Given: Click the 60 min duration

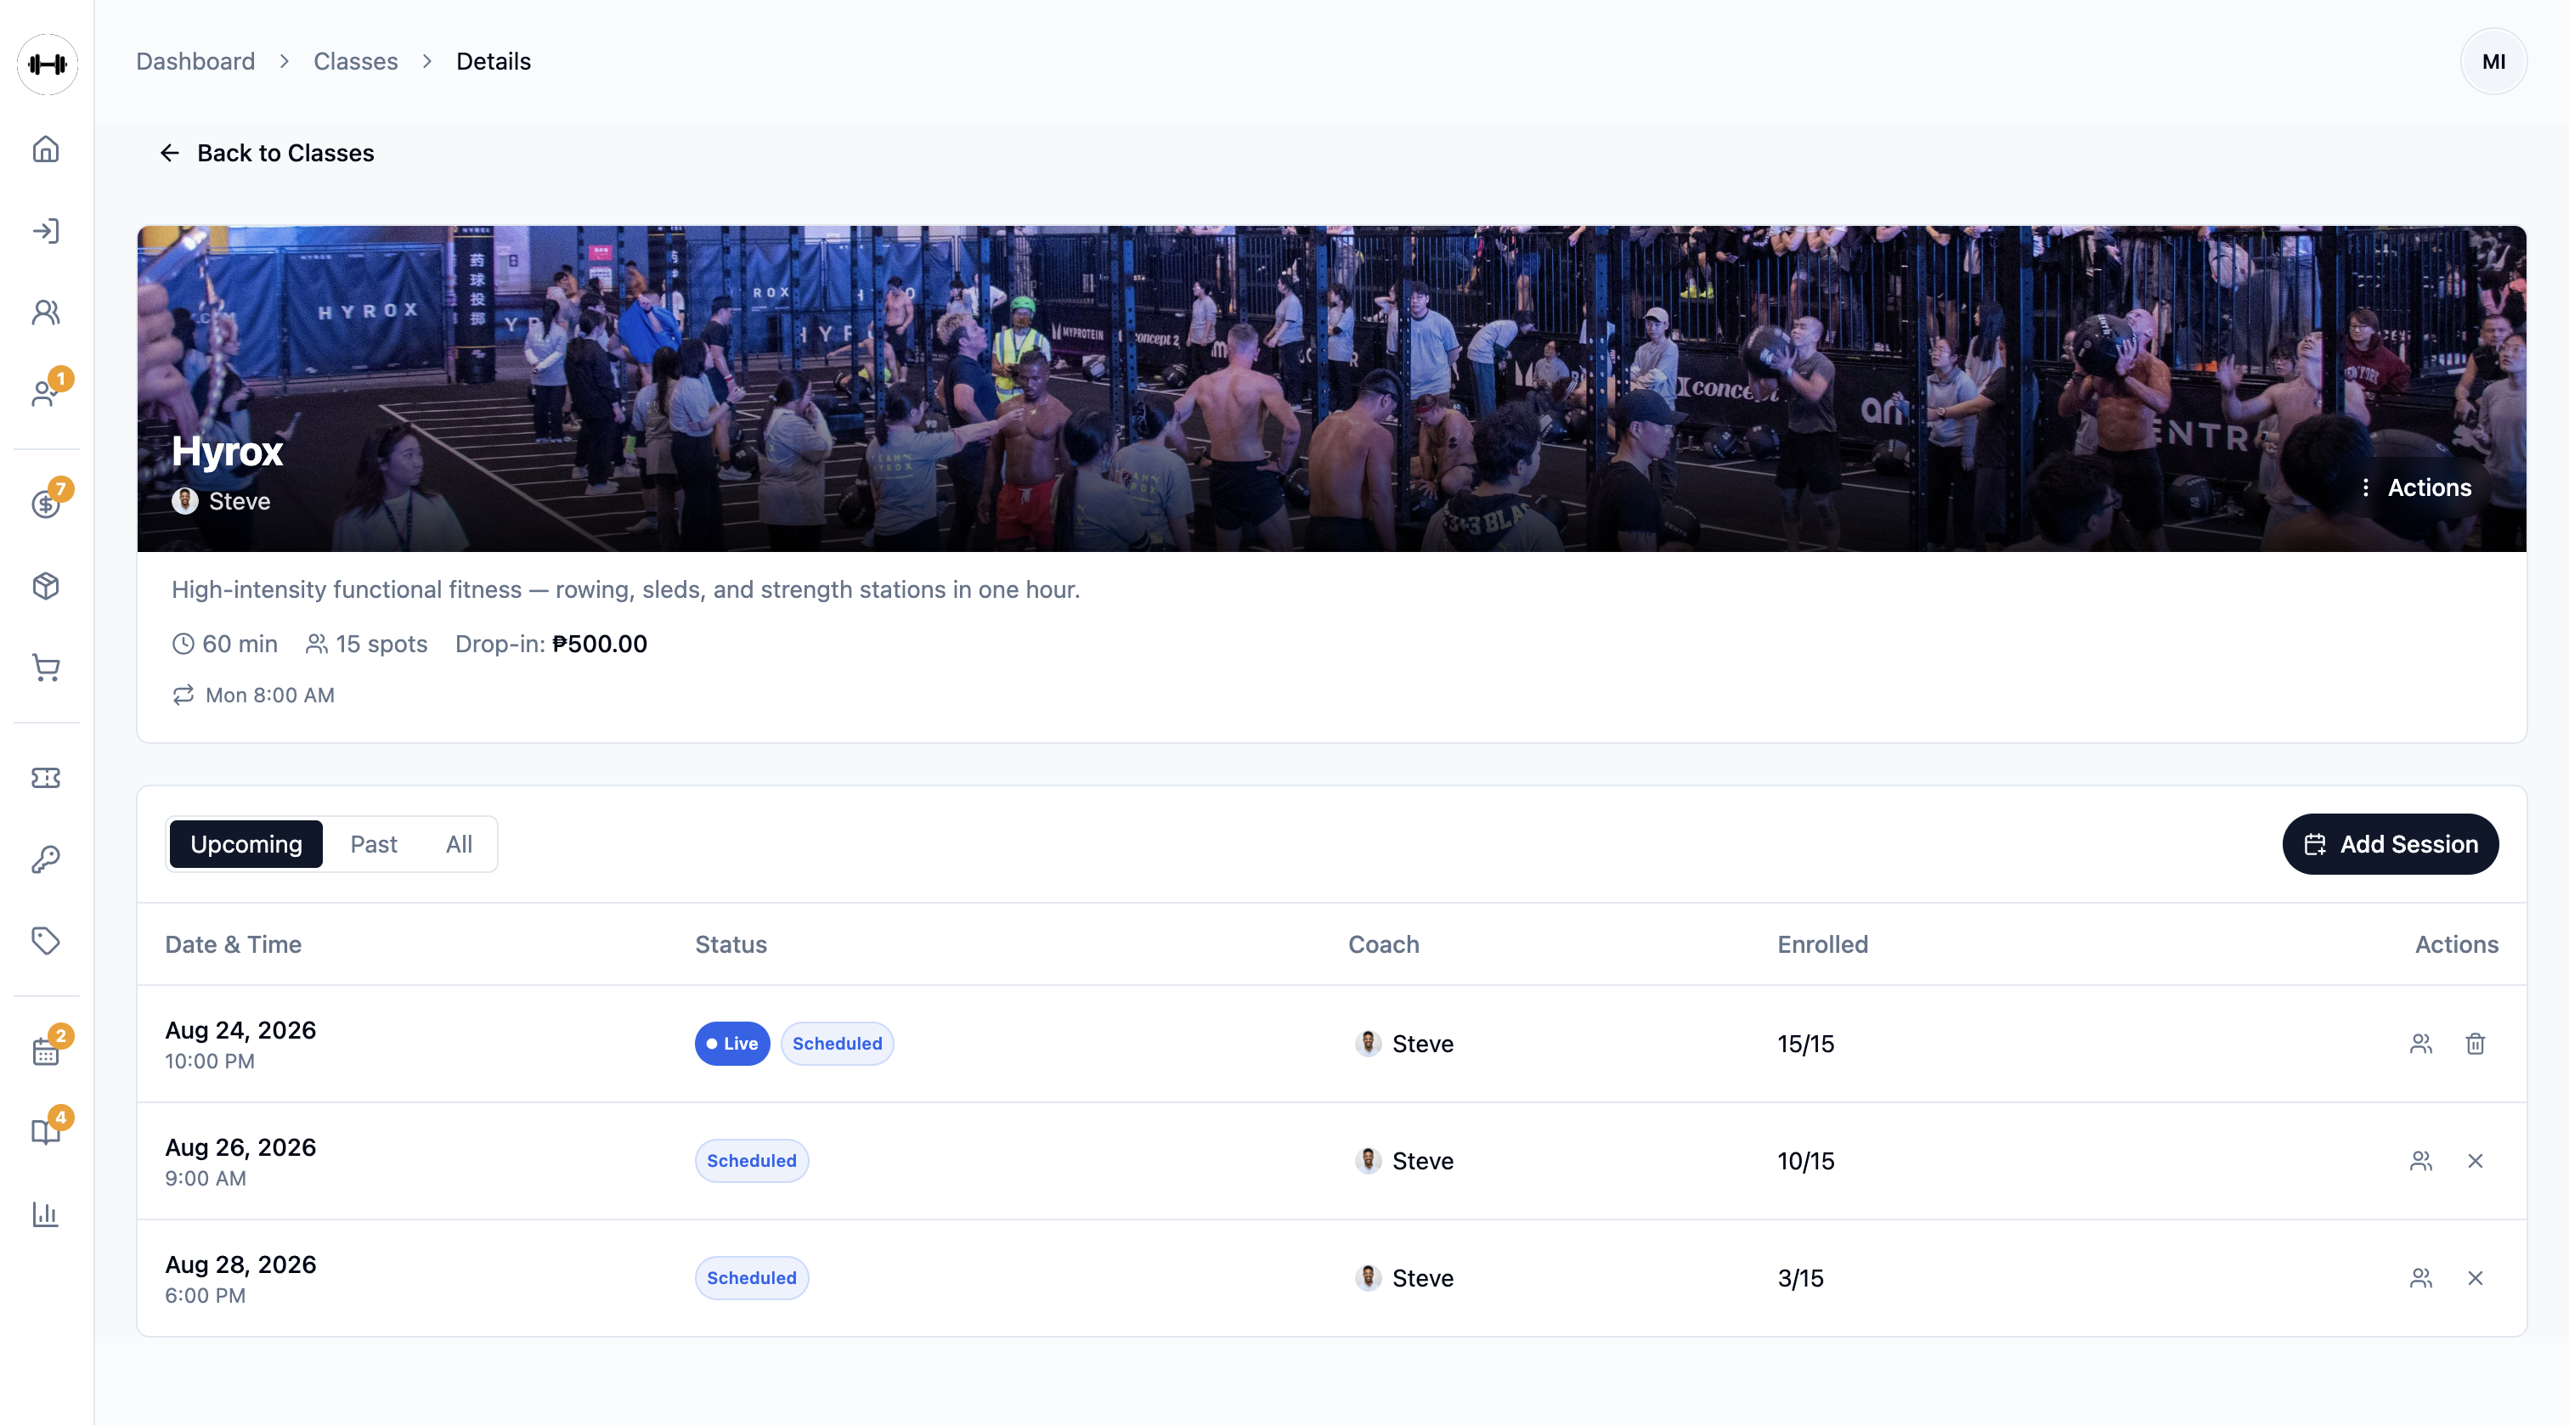Looking at the screenshot, I should [224, 645].
